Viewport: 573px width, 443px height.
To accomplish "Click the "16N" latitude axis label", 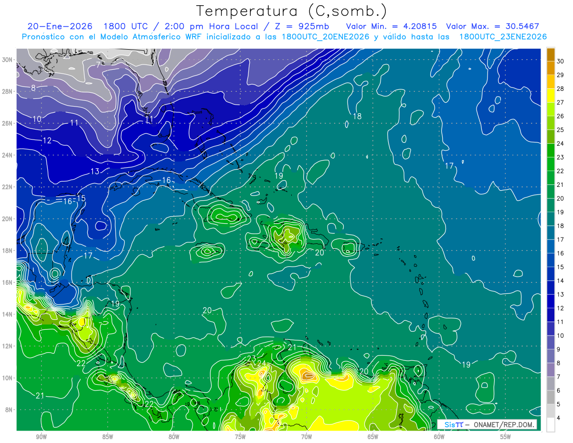I will click(8, 282).
